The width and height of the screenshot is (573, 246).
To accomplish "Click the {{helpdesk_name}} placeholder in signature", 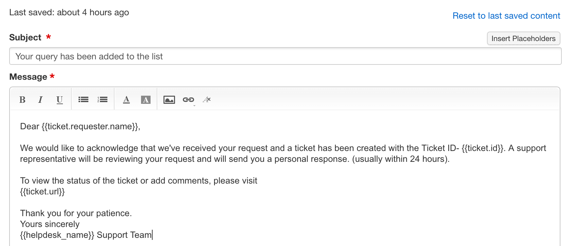I will [x=57, y=235].
